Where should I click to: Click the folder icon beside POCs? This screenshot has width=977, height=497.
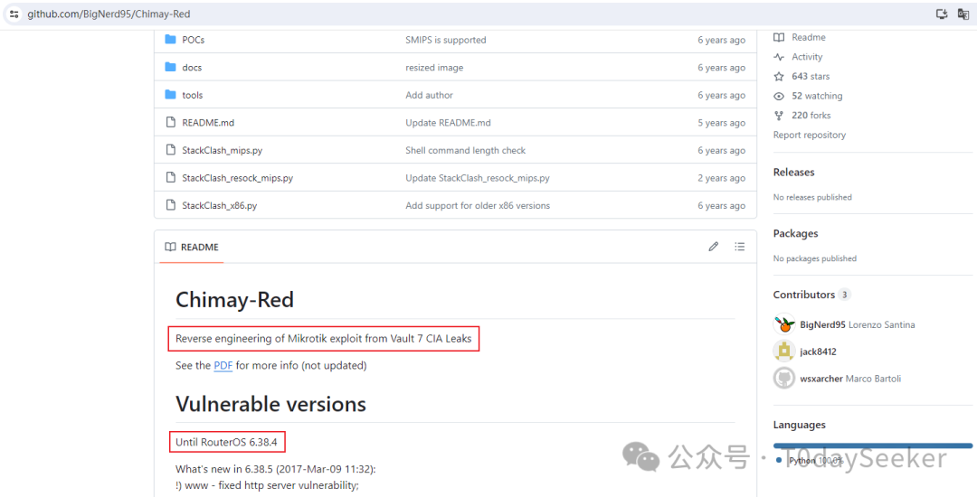coord(170,40)
